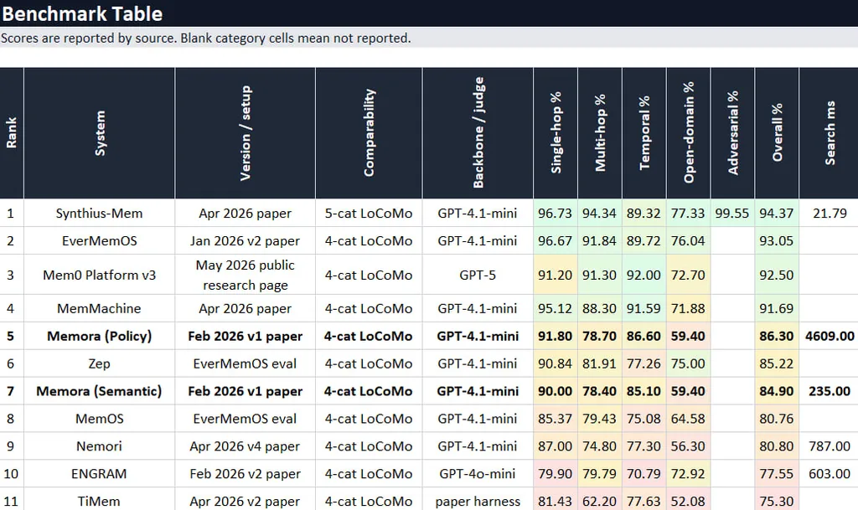Select the 62.20 multi-hop score cell
This screenshot has width=858, height=510.
tap(600, 500)
